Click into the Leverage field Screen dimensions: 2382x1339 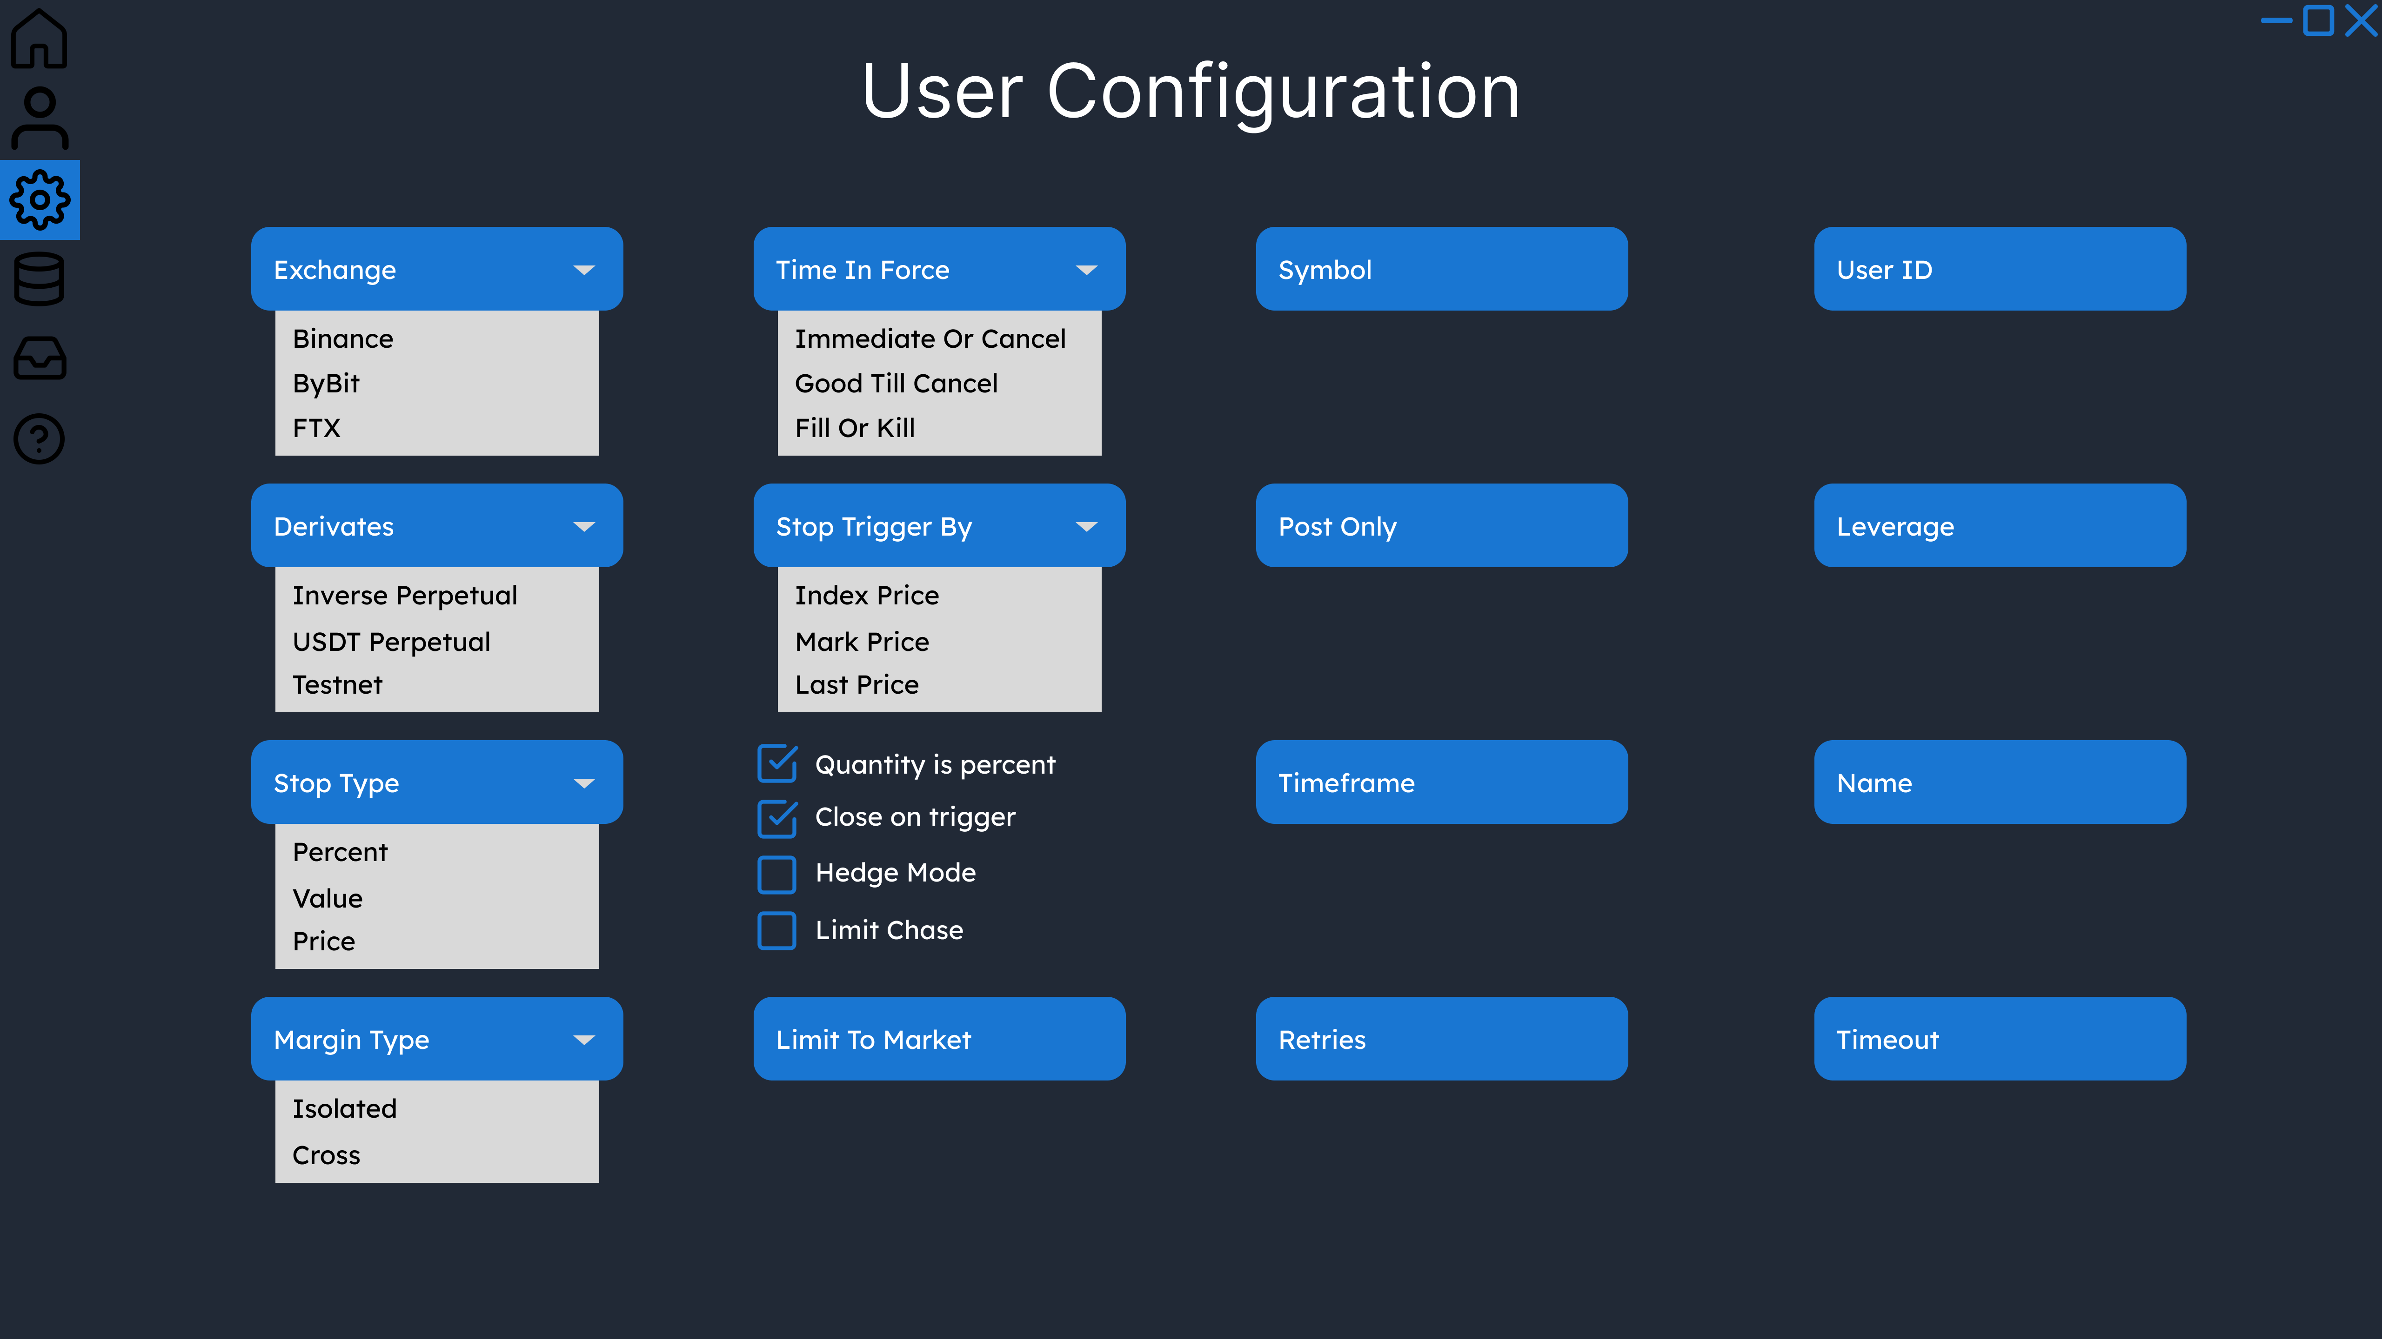[x=1999, y=526]
